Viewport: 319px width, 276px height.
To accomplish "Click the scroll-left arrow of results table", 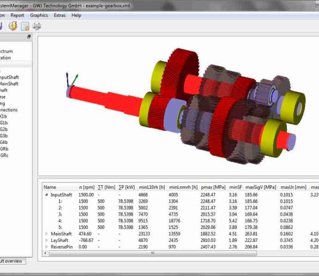I will pyautogui.click(x=45, y=253).
